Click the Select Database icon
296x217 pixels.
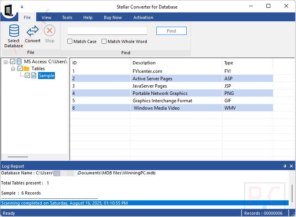coord(14,31)
